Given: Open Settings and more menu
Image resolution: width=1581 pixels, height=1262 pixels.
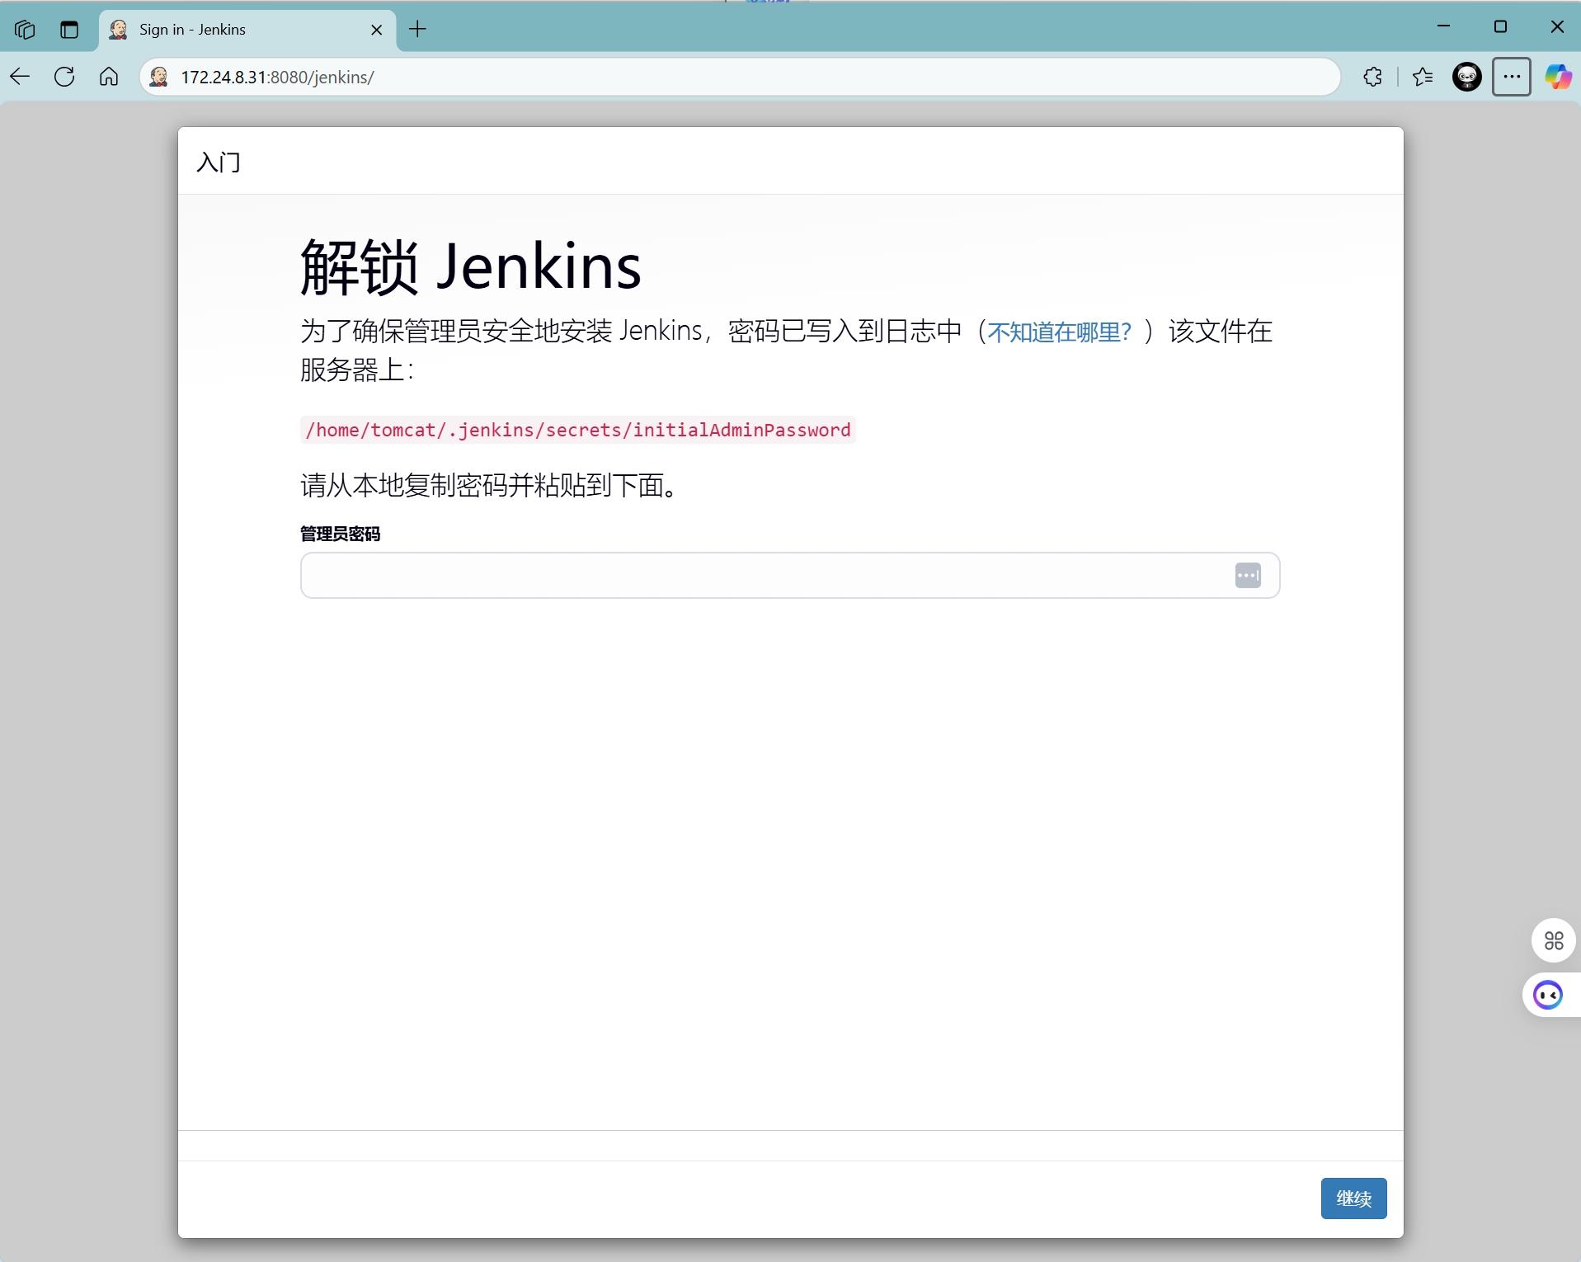Looking at the screenshot, I should coord(1512,77).
